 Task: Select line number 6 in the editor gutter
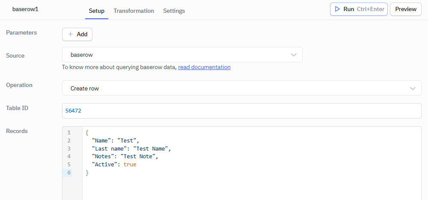pos(69,173)
